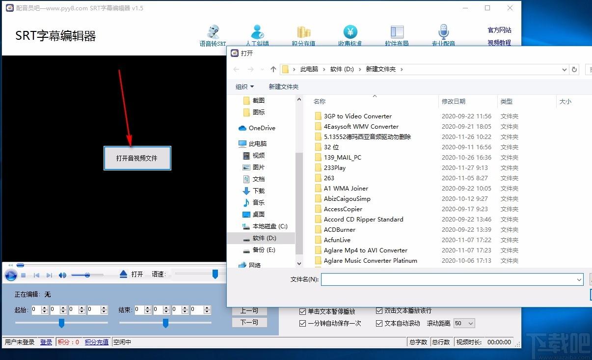
Task: Mute audio with the speaker icon
Action: (x=62, y=275)
